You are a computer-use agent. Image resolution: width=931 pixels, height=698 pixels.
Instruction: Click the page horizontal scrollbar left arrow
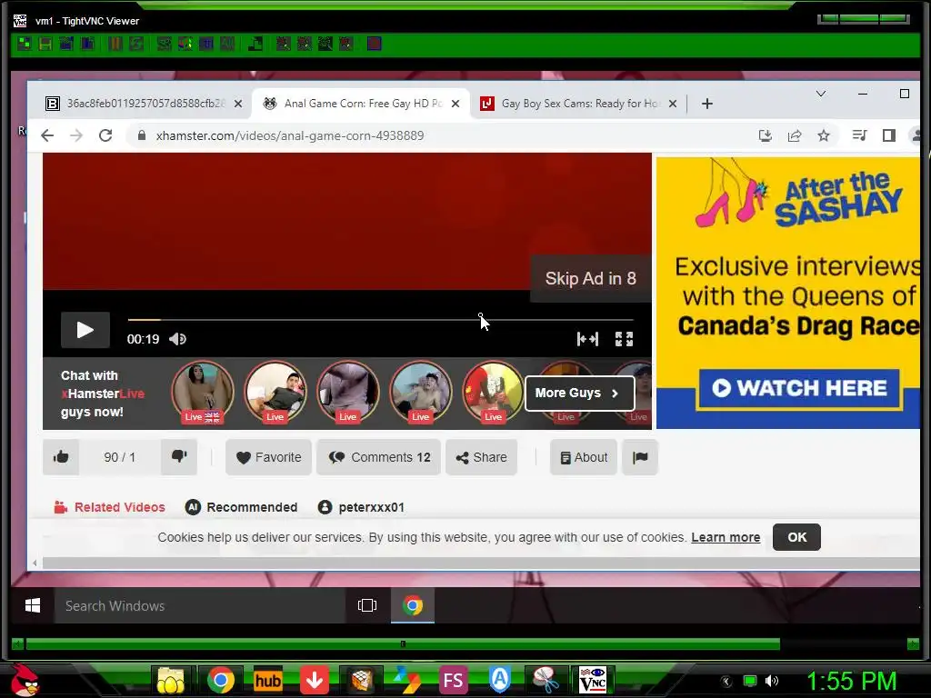pos(35,563)
